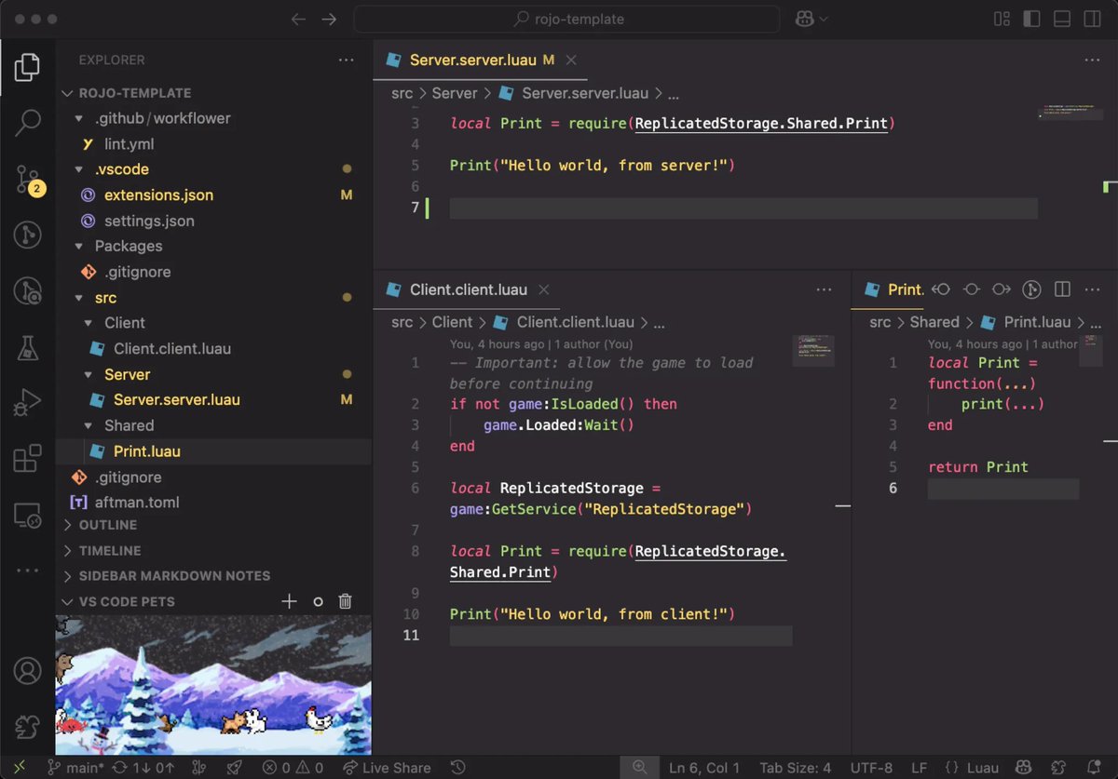Customize layout from title bar
The image size is (1118, 779).
point(1002,19)
